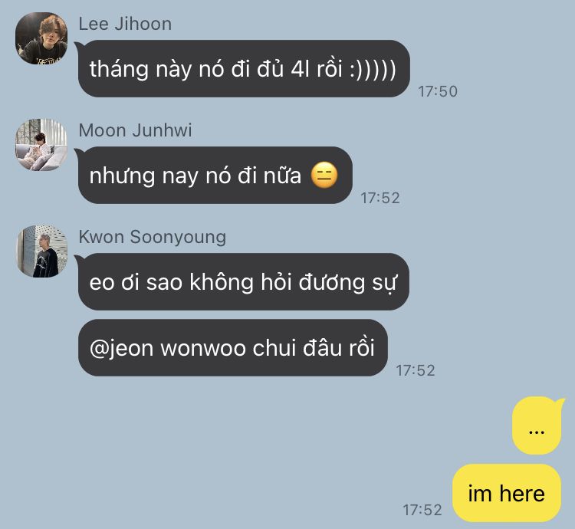Click the 17:52 timestamp beside 'im here'
This screenshot has height=529, width=575.
tap(422, 510)
